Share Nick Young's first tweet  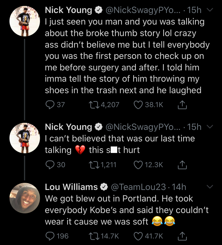pyautogui.click(x=182, y=105)
